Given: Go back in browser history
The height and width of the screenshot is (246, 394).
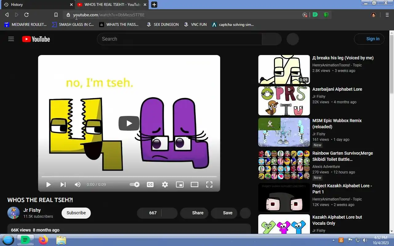Looking at the screenshot, I should 7,15.
